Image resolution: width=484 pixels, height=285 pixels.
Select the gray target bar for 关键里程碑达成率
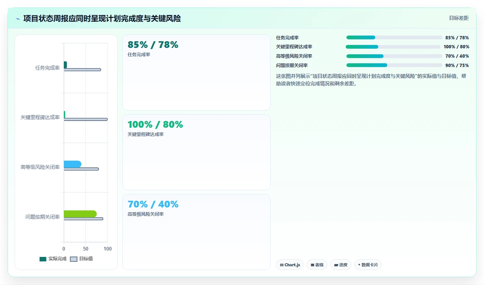[x=85, y=119]
